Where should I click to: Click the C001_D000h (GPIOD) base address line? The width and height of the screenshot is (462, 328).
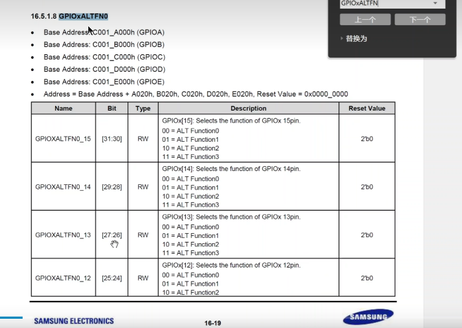pos(104,69)
